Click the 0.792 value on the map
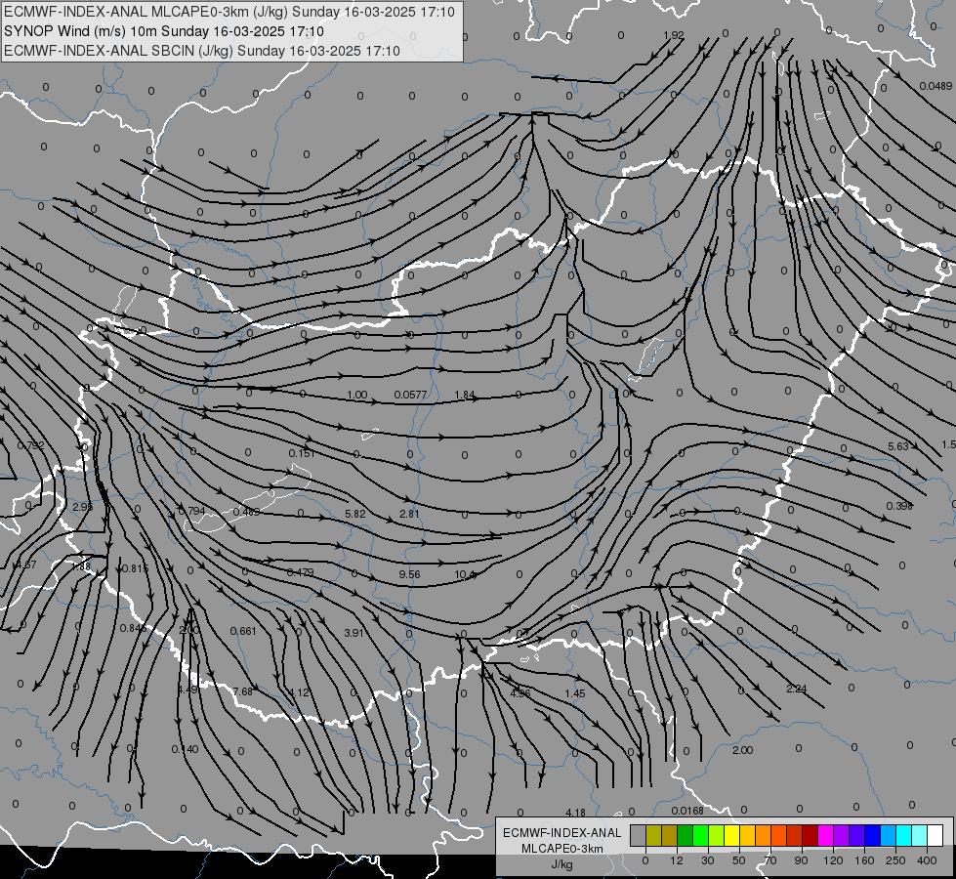956x879 pixels. 31,445
